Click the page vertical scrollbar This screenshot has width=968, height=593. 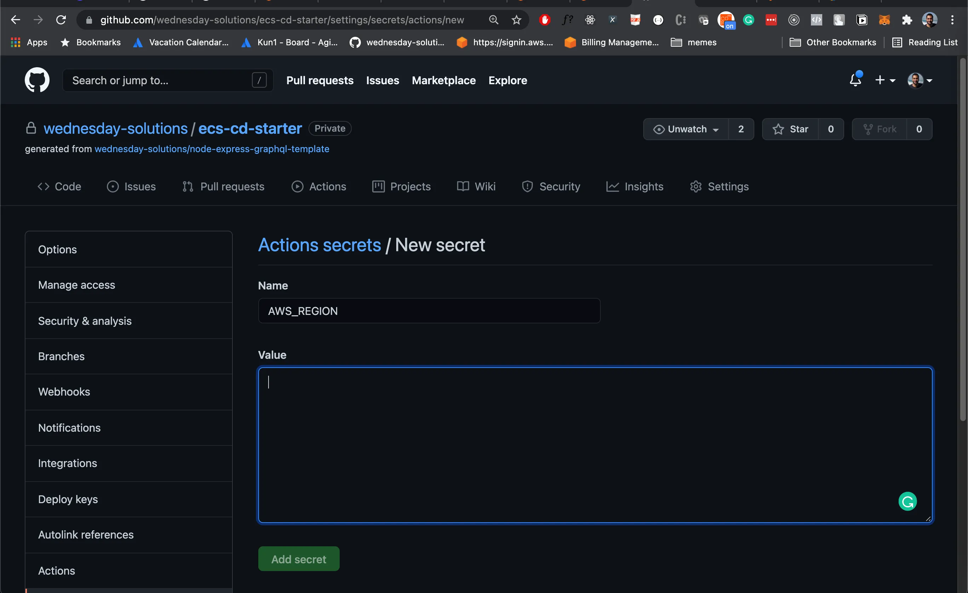pyautogui.click(x=962, y=240)
